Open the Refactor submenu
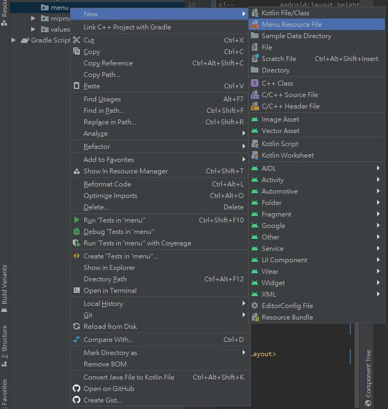 [160, 147]
